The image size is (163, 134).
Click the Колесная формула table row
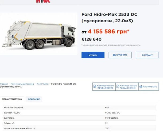point(80,107)
